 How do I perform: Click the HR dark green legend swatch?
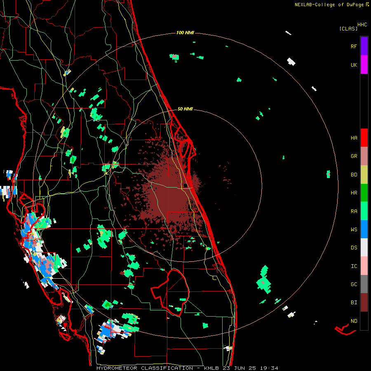click(x=364, y=193)
